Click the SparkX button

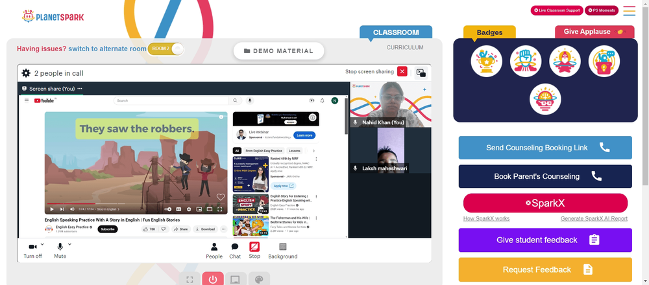pyautogui.click(x=545, y=203)
